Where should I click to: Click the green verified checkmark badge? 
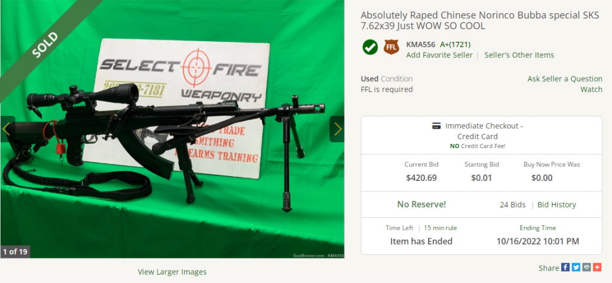[369, 47]
